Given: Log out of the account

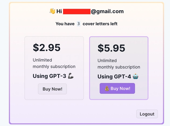Looking at the screenshot, I should click(x=147, y=114).
